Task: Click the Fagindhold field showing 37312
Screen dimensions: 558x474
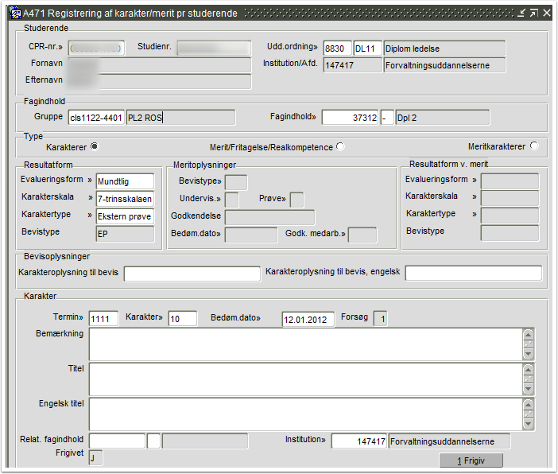Action: (351, 118)
